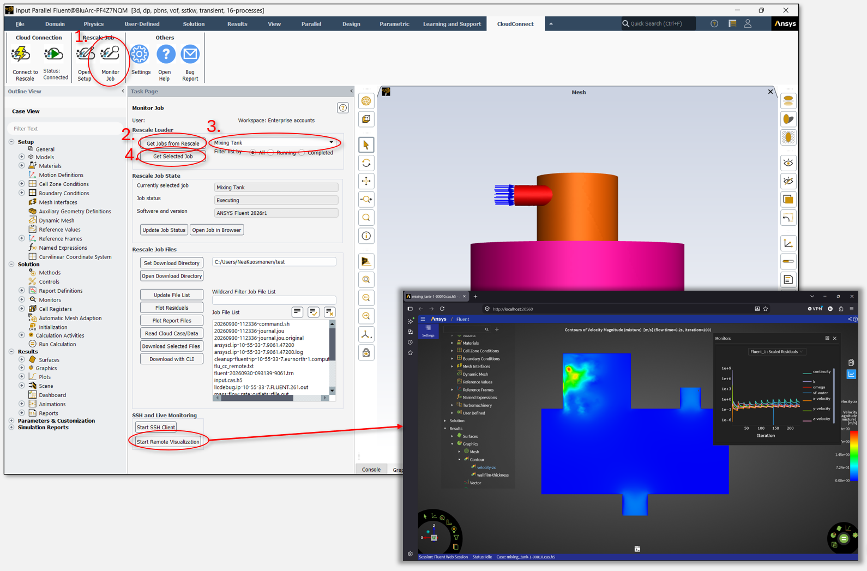This screenshot has width=867, height=571.
Task: Click the Connect to Rescale icon
Action: point(21,54)
